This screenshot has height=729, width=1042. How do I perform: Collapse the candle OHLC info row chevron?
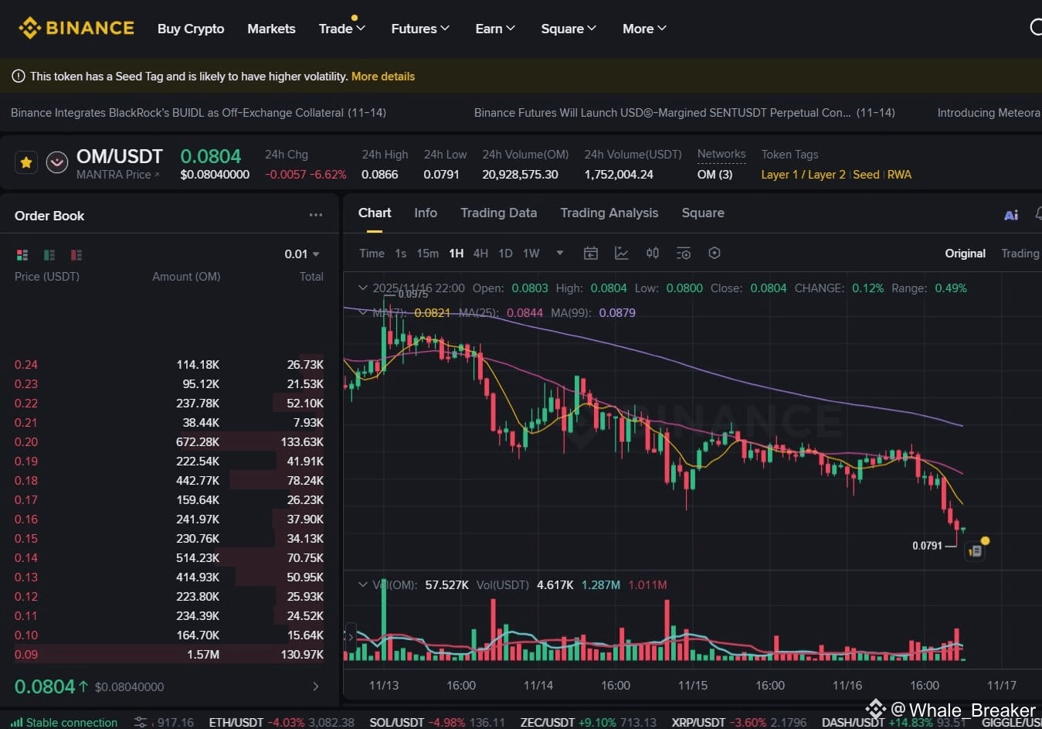point(363,288)
